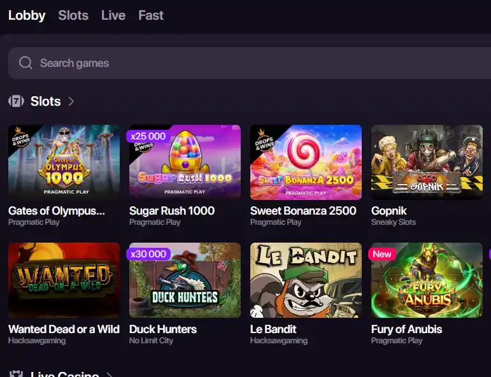Switch to the Lobby tab

pyautogui.click(x=27, y=15)
